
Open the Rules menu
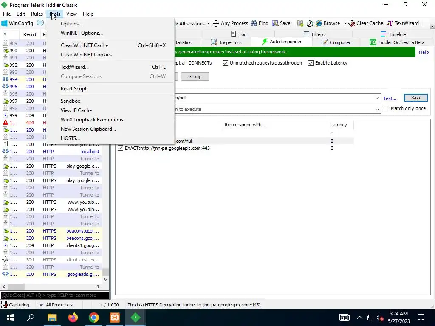37,14
